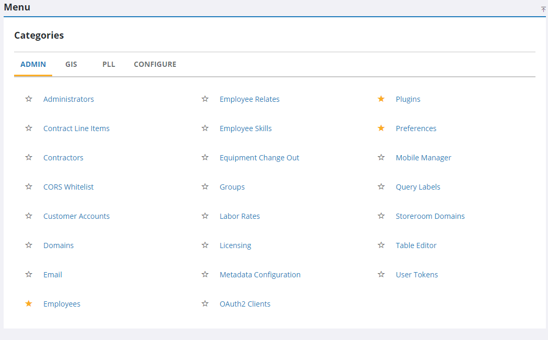
Task: Click the star icon beside Contractors
Action: pyautogui.click(x=29, y=157)
